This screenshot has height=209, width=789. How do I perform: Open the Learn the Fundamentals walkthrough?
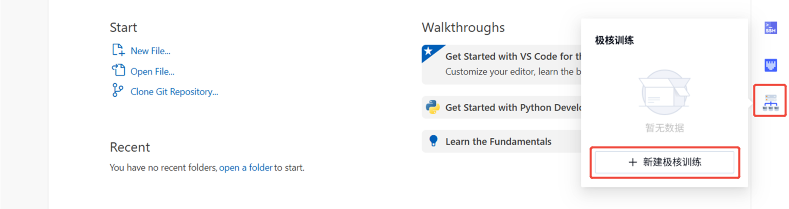pos(498,141)
